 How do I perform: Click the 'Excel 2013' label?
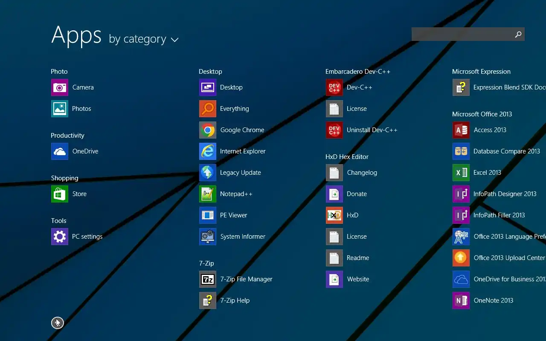tap(487, 173)
